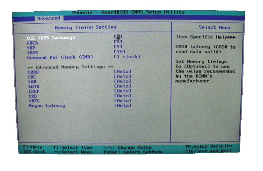
Task: Open the tWR [Auto] value
Action: point(122,81)
